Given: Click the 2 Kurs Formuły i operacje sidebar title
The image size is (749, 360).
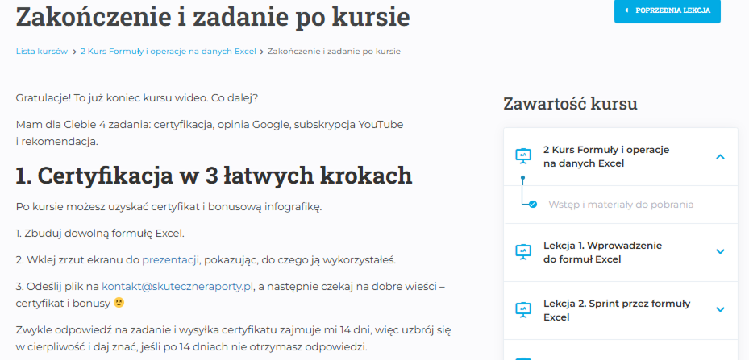Looking at the screenshot, I should coord(606,156).
